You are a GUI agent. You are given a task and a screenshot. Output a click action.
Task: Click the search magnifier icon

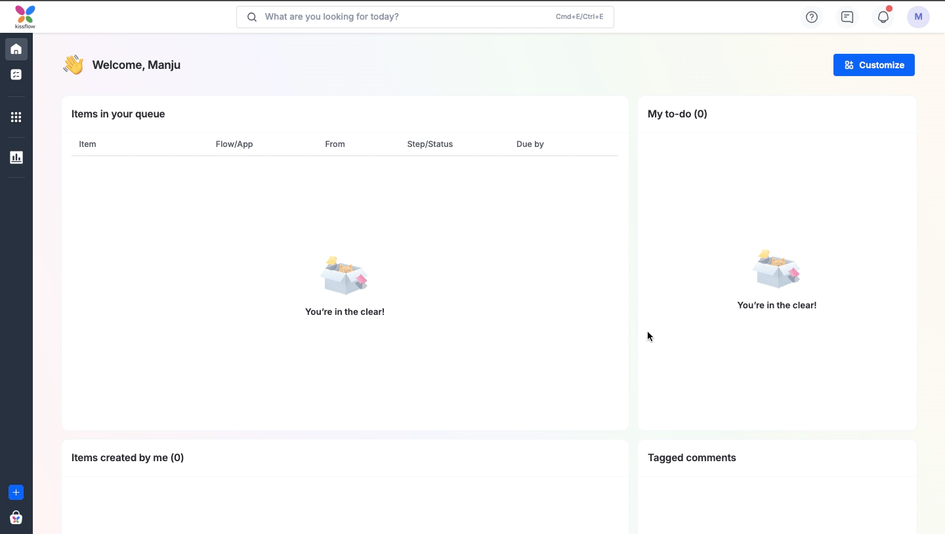point(253,17)
